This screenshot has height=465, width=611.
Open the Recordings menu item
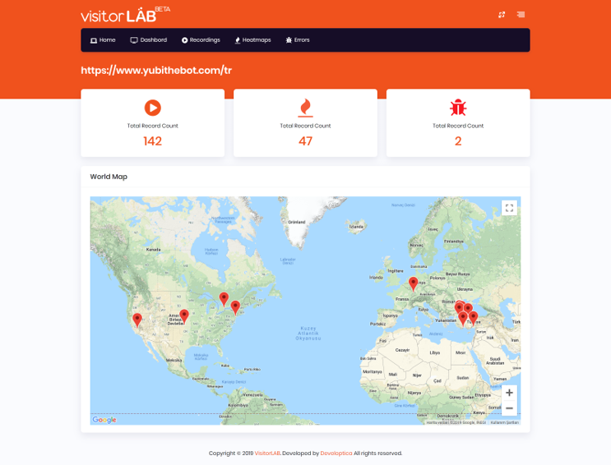pos(201,40)
